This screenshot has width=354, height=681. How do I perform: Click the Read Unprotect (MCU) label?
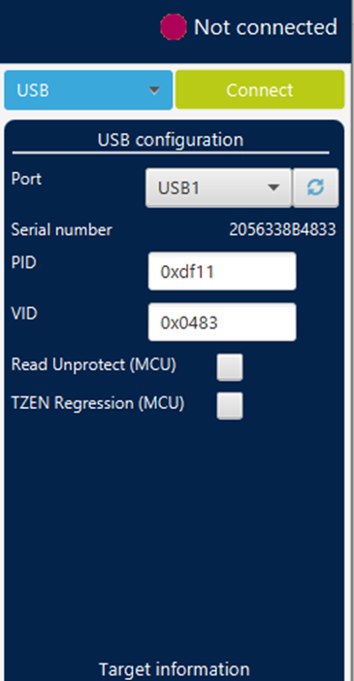(94, 364)
